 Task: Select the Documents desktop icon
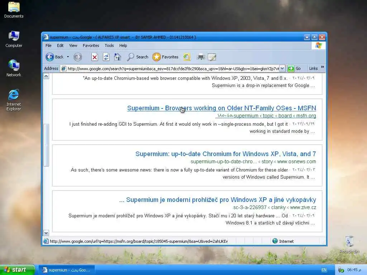tap(14, 10)
